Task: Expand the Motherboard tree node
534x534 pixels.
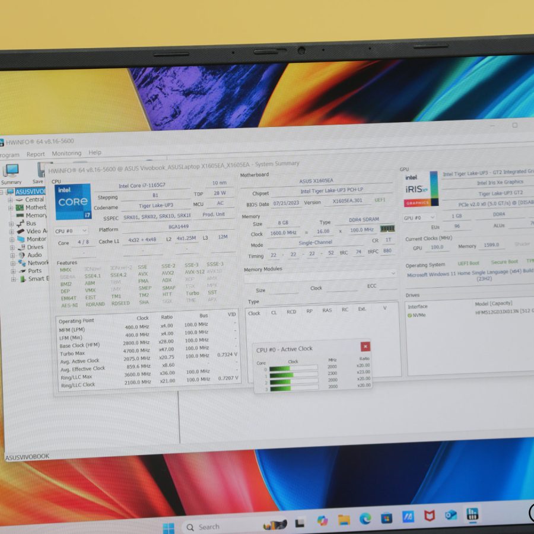Action: point(11,208)
